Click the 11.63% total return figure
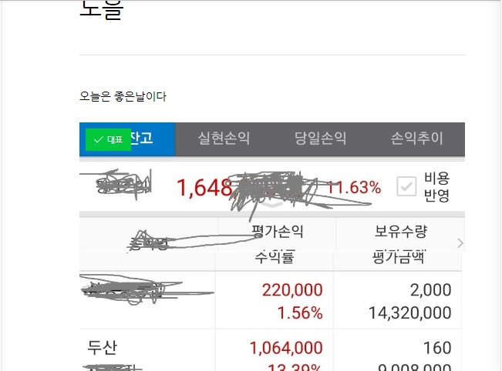502x371 pixels. point(354,187)
